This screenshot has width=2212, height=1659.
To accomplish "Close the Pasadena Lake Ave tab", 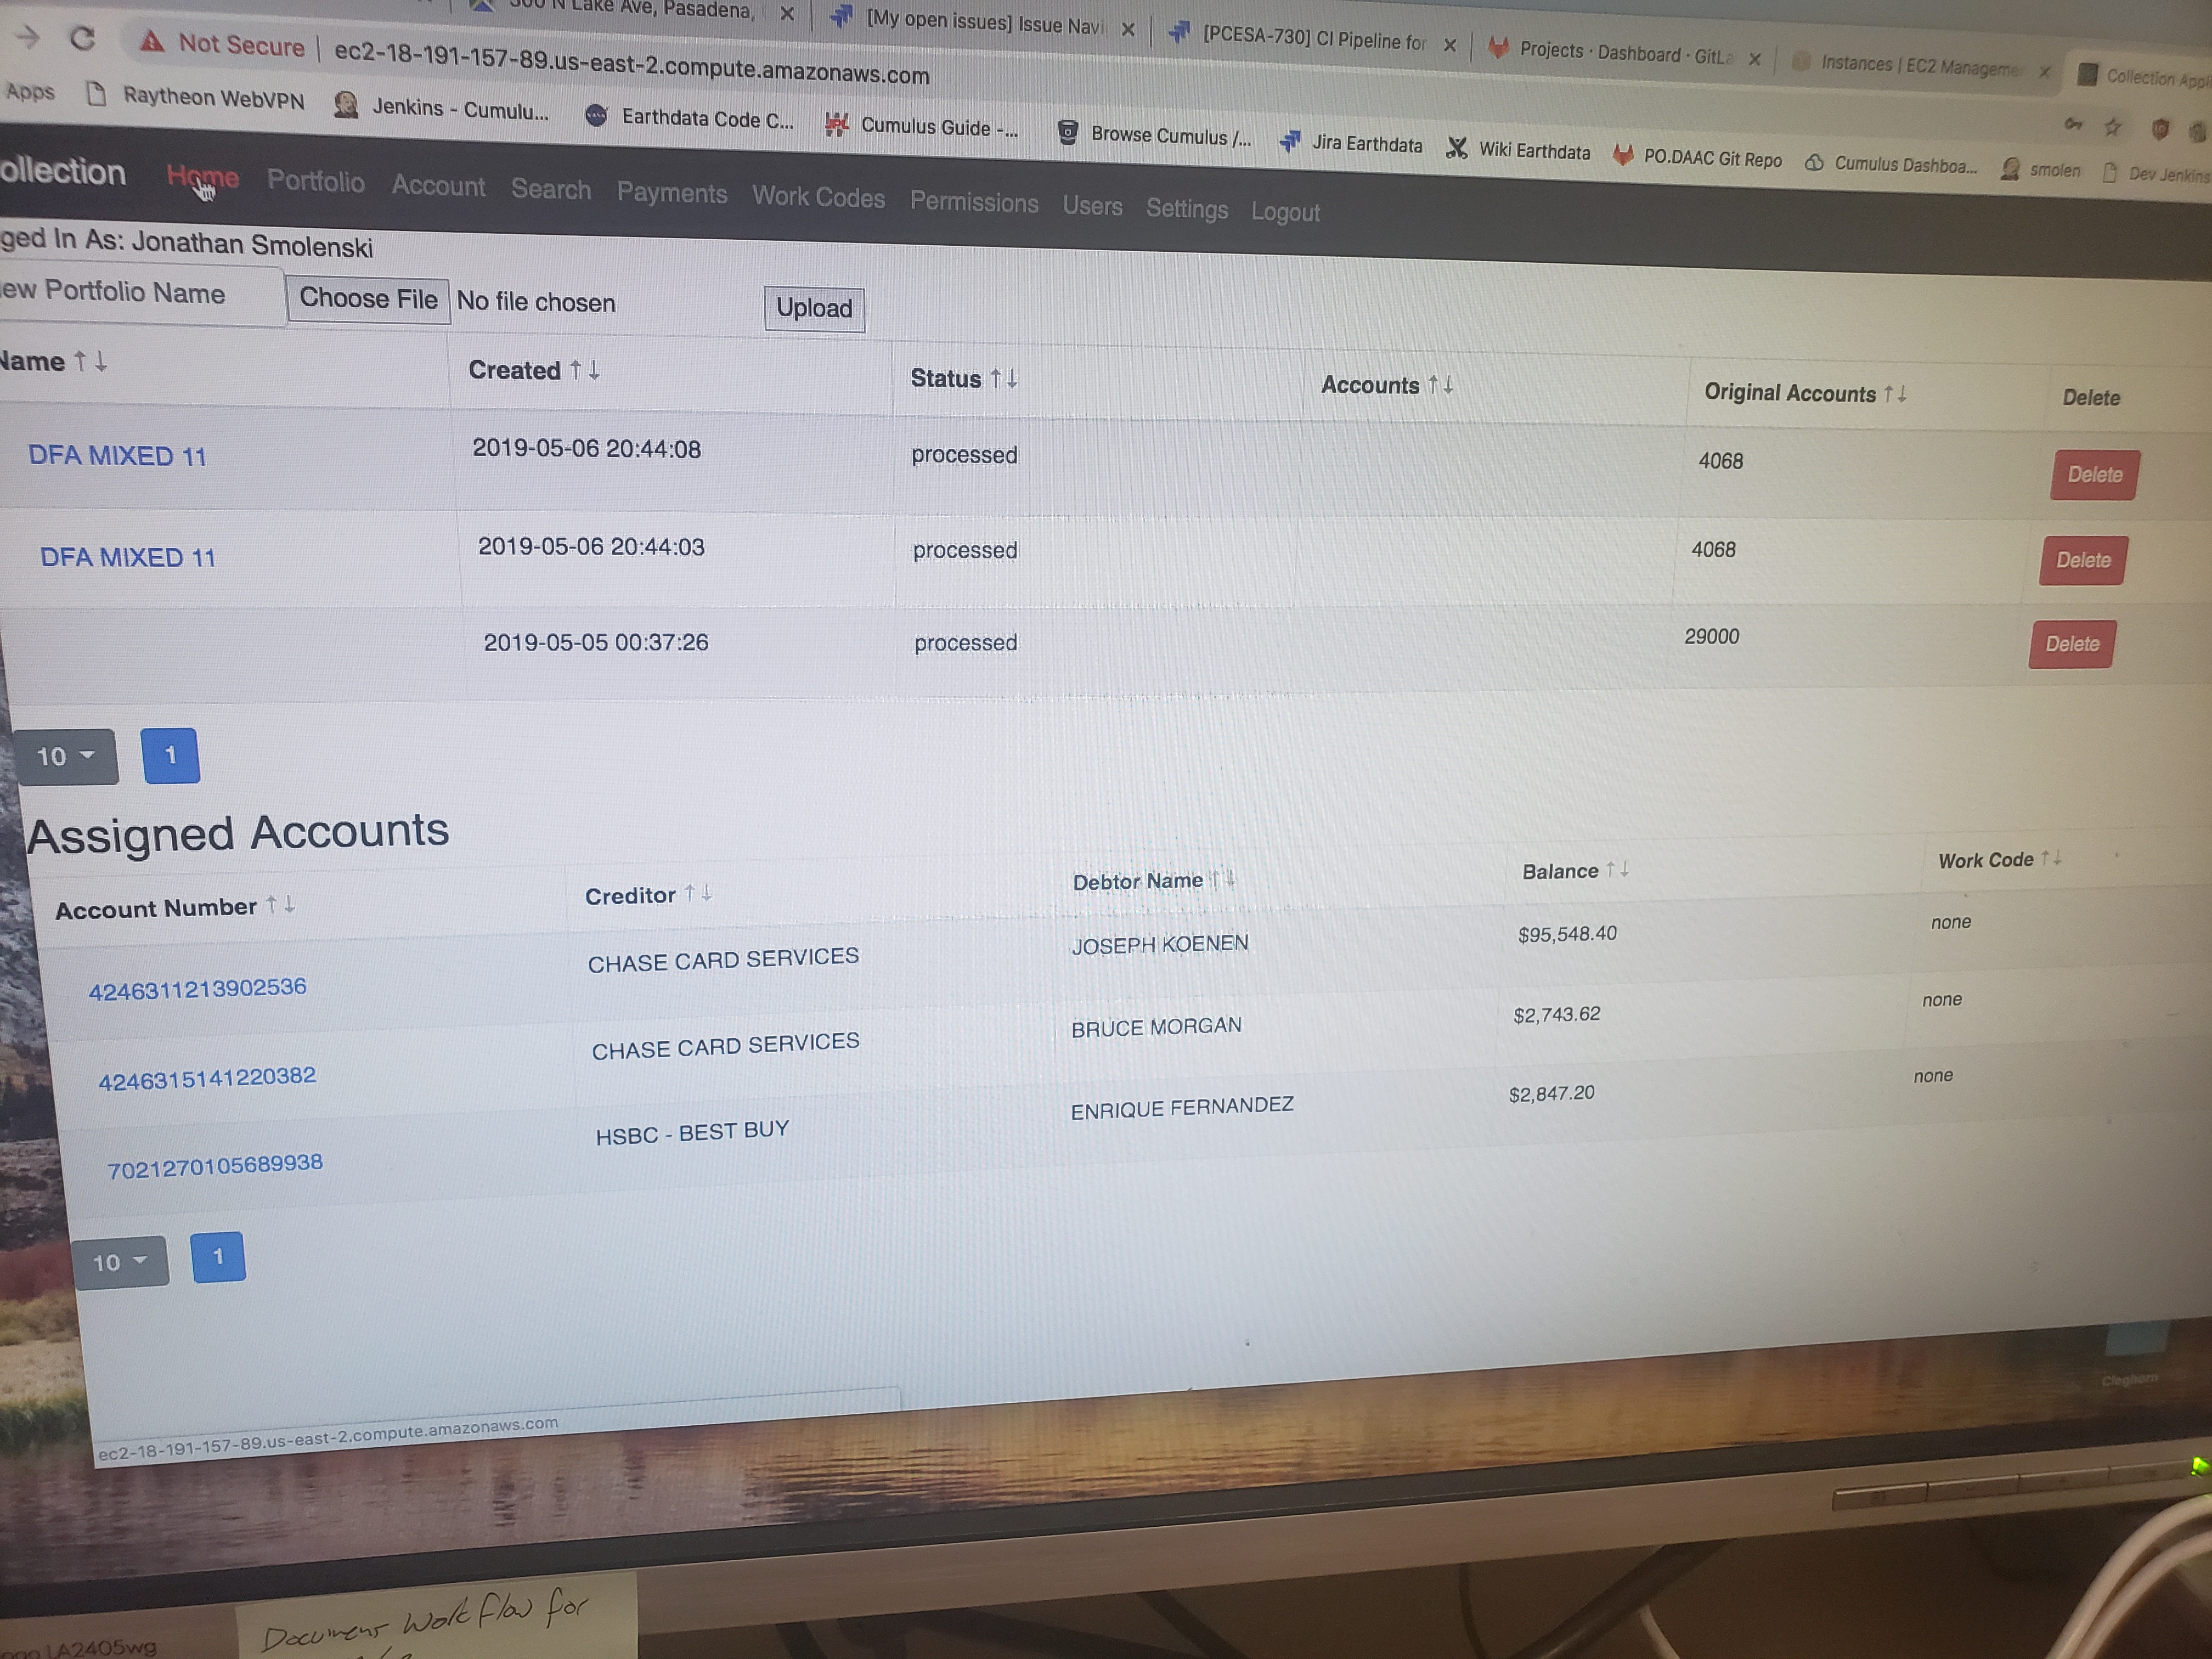I will pos(787,13).
